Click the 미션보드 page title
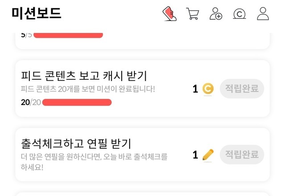Viewport: 285px width, 196px height. [x=37, y=14]
